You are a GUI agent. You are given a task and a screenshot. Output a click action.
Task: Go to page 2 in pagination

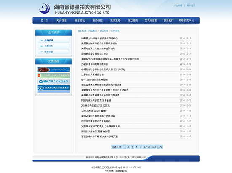click(128, 147)
